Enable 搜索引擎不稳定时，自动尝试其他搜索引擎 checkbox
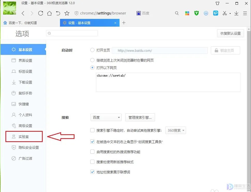Image resolution: width=251 pixels, height=192 pixels. 92,130
